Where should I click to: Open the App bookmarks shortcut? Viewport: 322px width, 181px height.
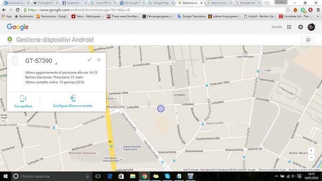[7, 16]
